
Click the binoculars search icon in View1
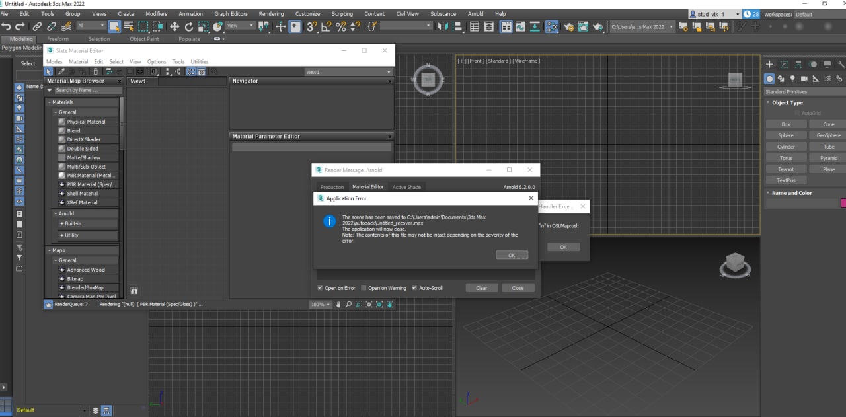point(134,291)
